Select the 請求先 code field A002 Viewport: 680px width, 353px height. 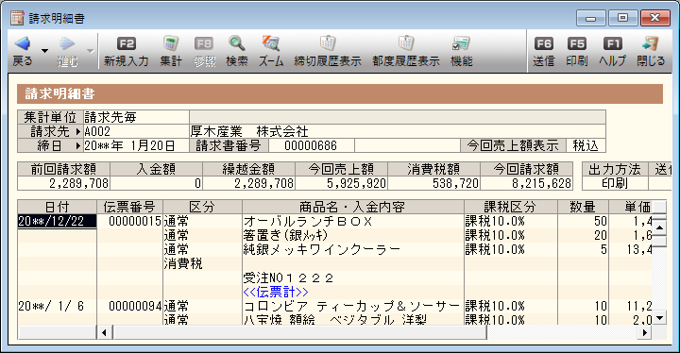[x=136, y=131]
